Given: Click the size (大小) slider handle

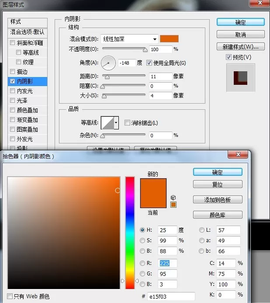Looking at the screenshot, I should pyautogui.click(x=104, y=96).
